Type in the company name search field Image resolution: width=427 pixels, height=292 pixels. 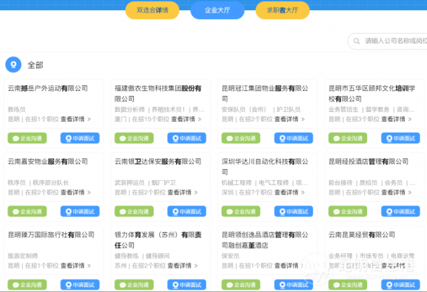(392, 41)
